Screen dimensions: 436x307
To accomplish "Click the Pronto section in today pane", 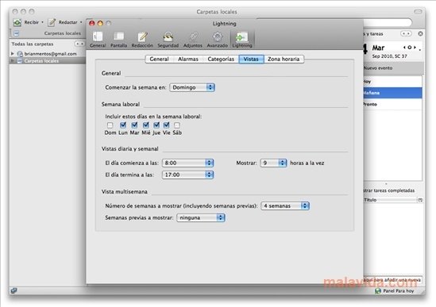I will pyautogui.click(x=393, y=105).
